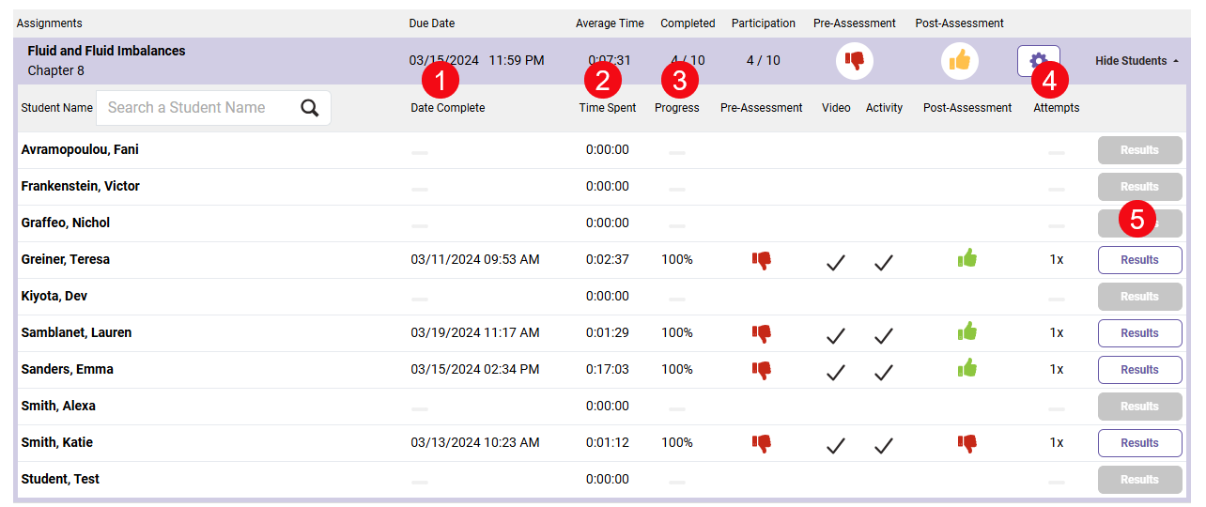
Task: Click Teresa Greiner's post-assessment thumbs-up icon
Action: (967, 258)
